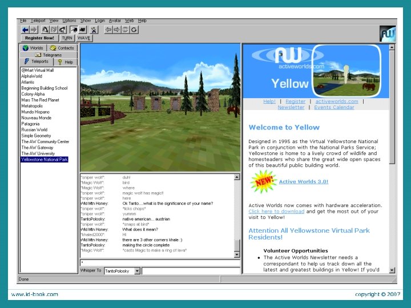Screen dimensions: 411x308
Task: Select The AW Gateway teleport entry
Action: (x=37, y=148)
